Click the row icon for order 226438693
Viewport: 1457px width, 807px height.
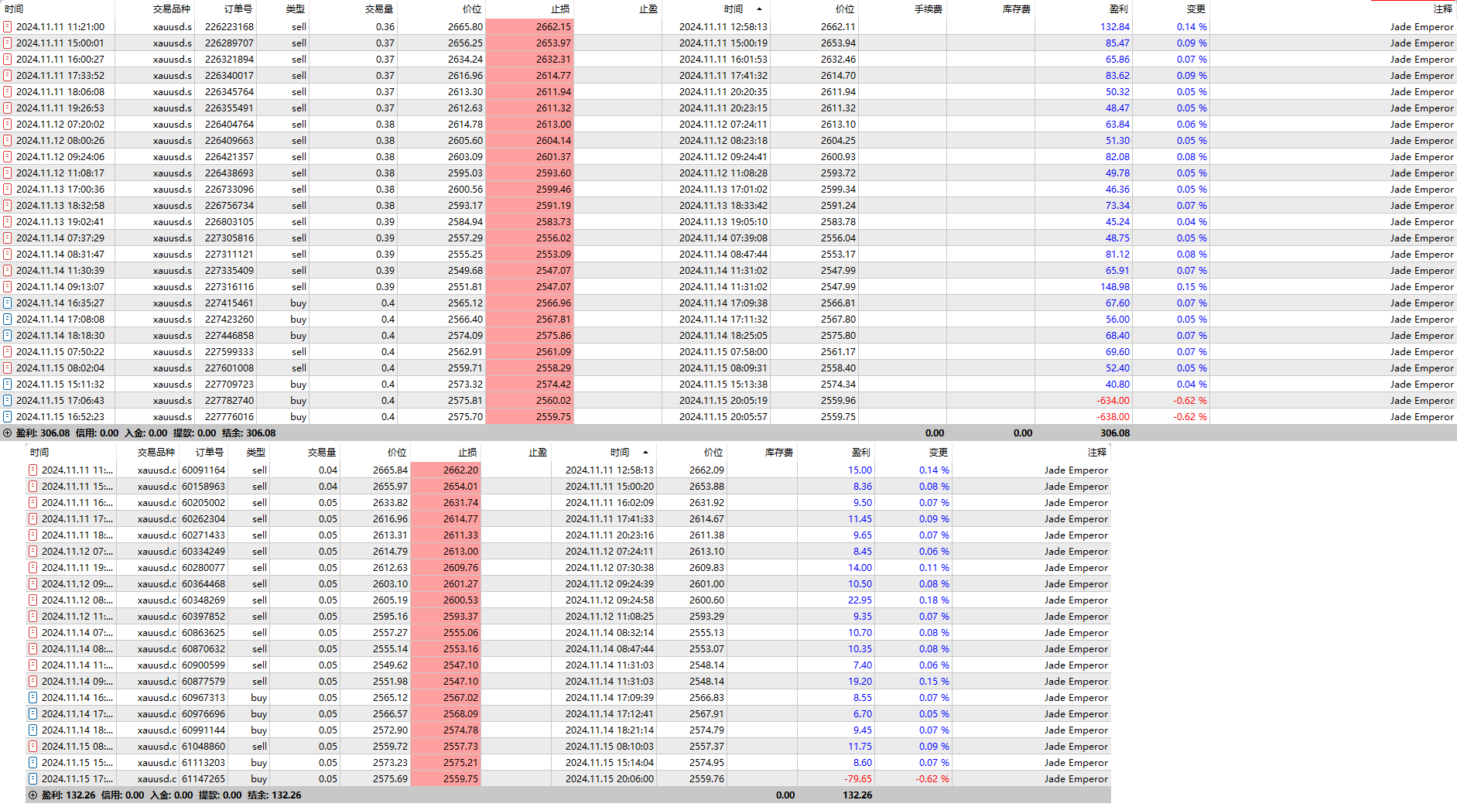[x=8, y=173]
